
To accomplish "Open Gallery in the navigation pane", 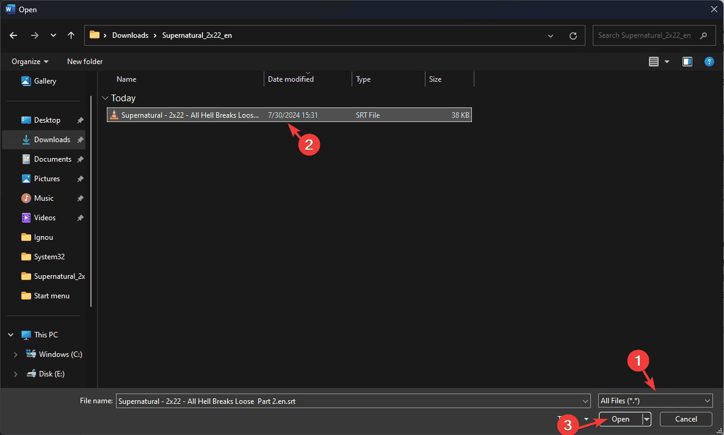I will (45, 81).
